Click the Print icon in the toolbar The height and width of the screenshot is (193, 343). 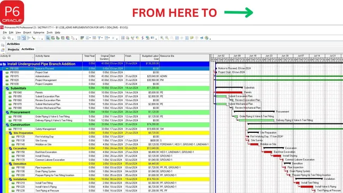coord(4,38)
